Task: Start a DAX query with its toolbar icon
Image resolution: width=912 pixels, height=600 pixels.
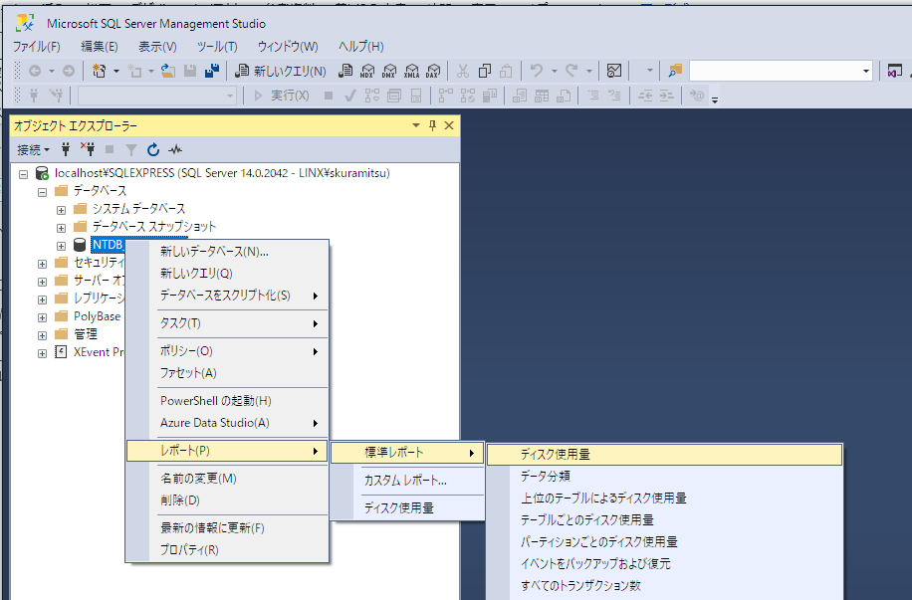Action: (x=432, y=70)
